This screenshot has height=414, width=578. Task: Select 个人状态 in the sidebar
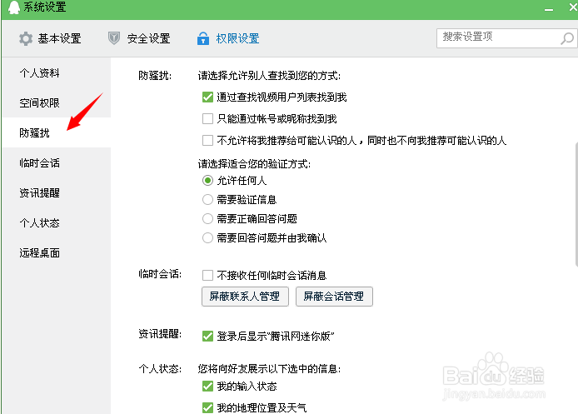tap(57, 223)
